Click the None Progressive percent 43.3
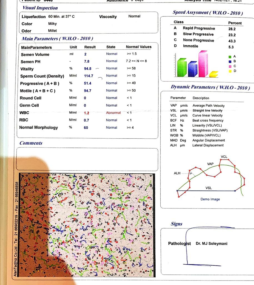254x285 pixels. click(232, 41)
